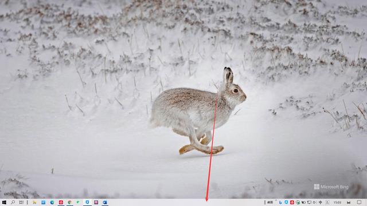Check battery status tray icon
This screenshot has height=206, width=367.
coord(303,203)
